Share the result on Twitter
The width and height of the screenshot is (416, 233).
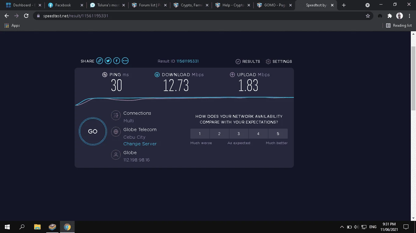point(108,61)
